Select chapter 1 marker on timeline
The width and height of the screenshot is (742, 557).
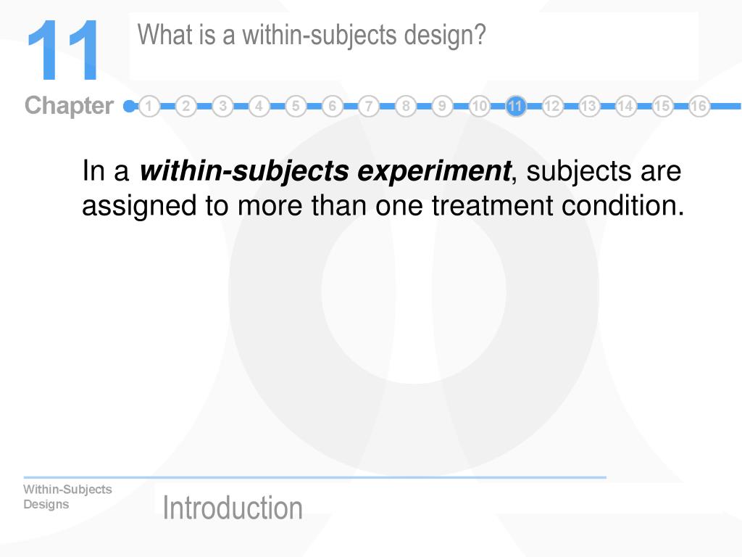coord(149,106)
